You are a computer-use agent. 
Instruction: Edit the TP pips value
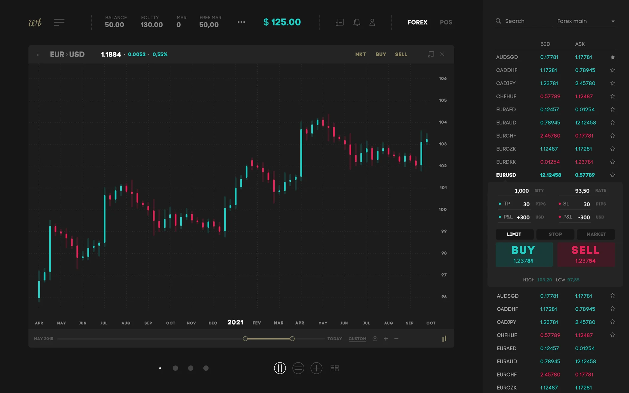(x=526, y=204)
